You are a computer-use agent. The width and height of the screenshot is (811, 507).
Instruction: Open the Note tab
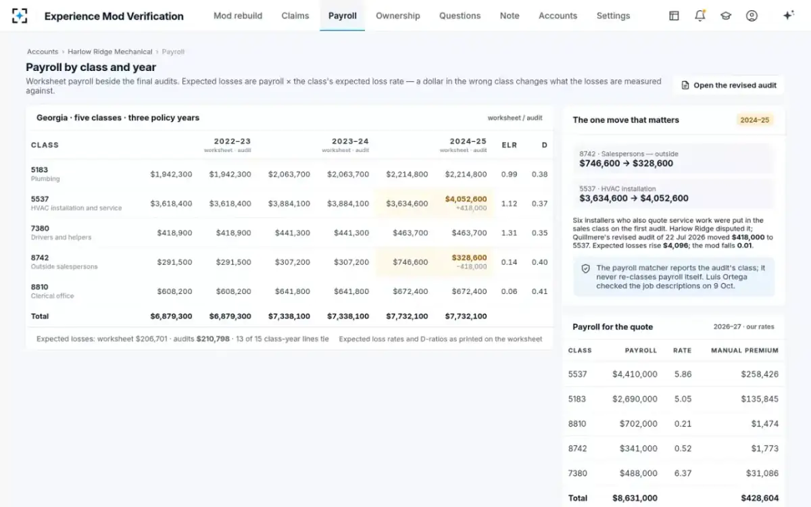click(510, 16)
